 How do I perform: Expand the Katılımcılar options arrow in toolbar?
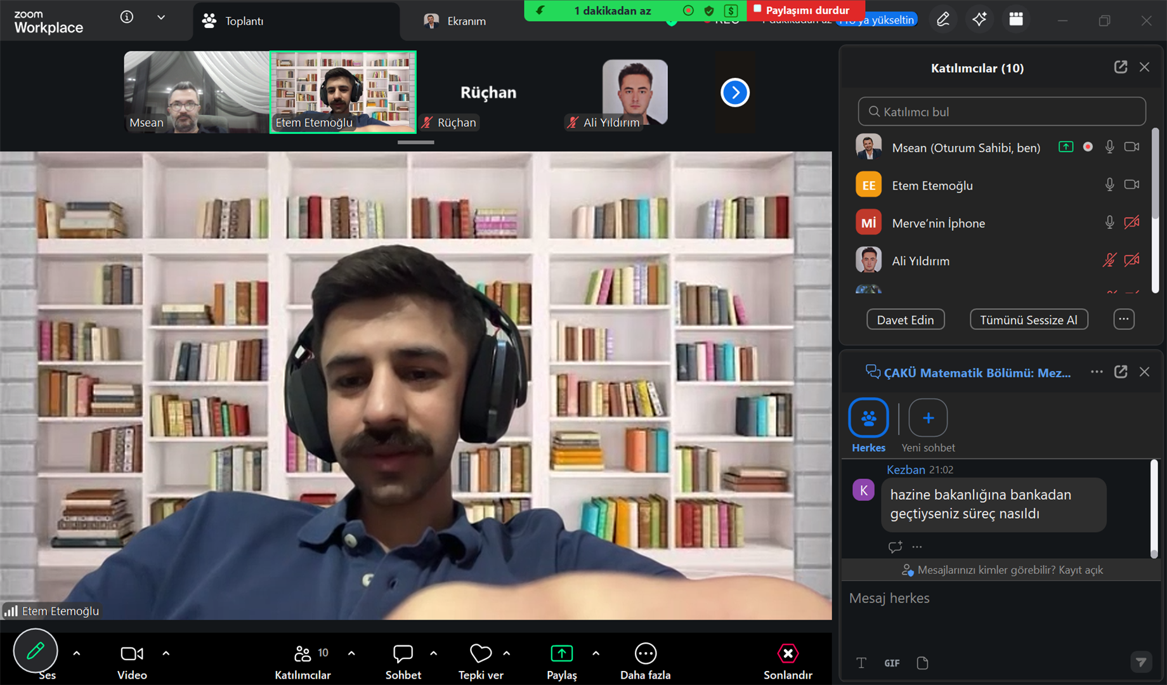click(351, 653)
